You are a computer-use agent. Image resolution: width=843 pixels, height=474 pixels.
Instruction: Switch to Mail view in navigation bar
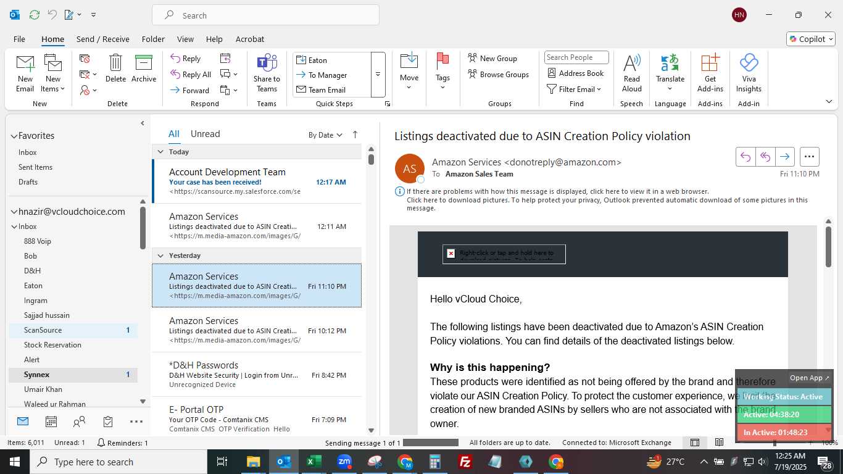coord(23,422)
